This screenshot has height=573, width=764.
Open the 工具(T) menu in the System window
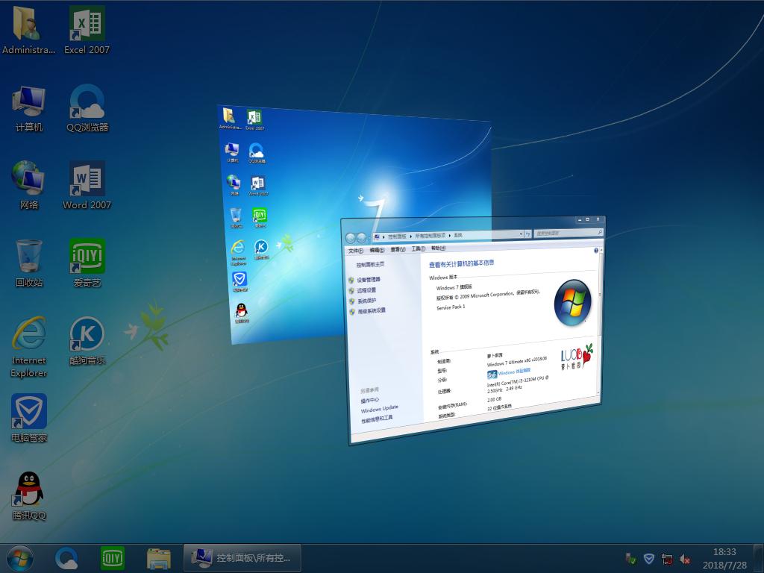pyautogui.click(x=418, y=249)
